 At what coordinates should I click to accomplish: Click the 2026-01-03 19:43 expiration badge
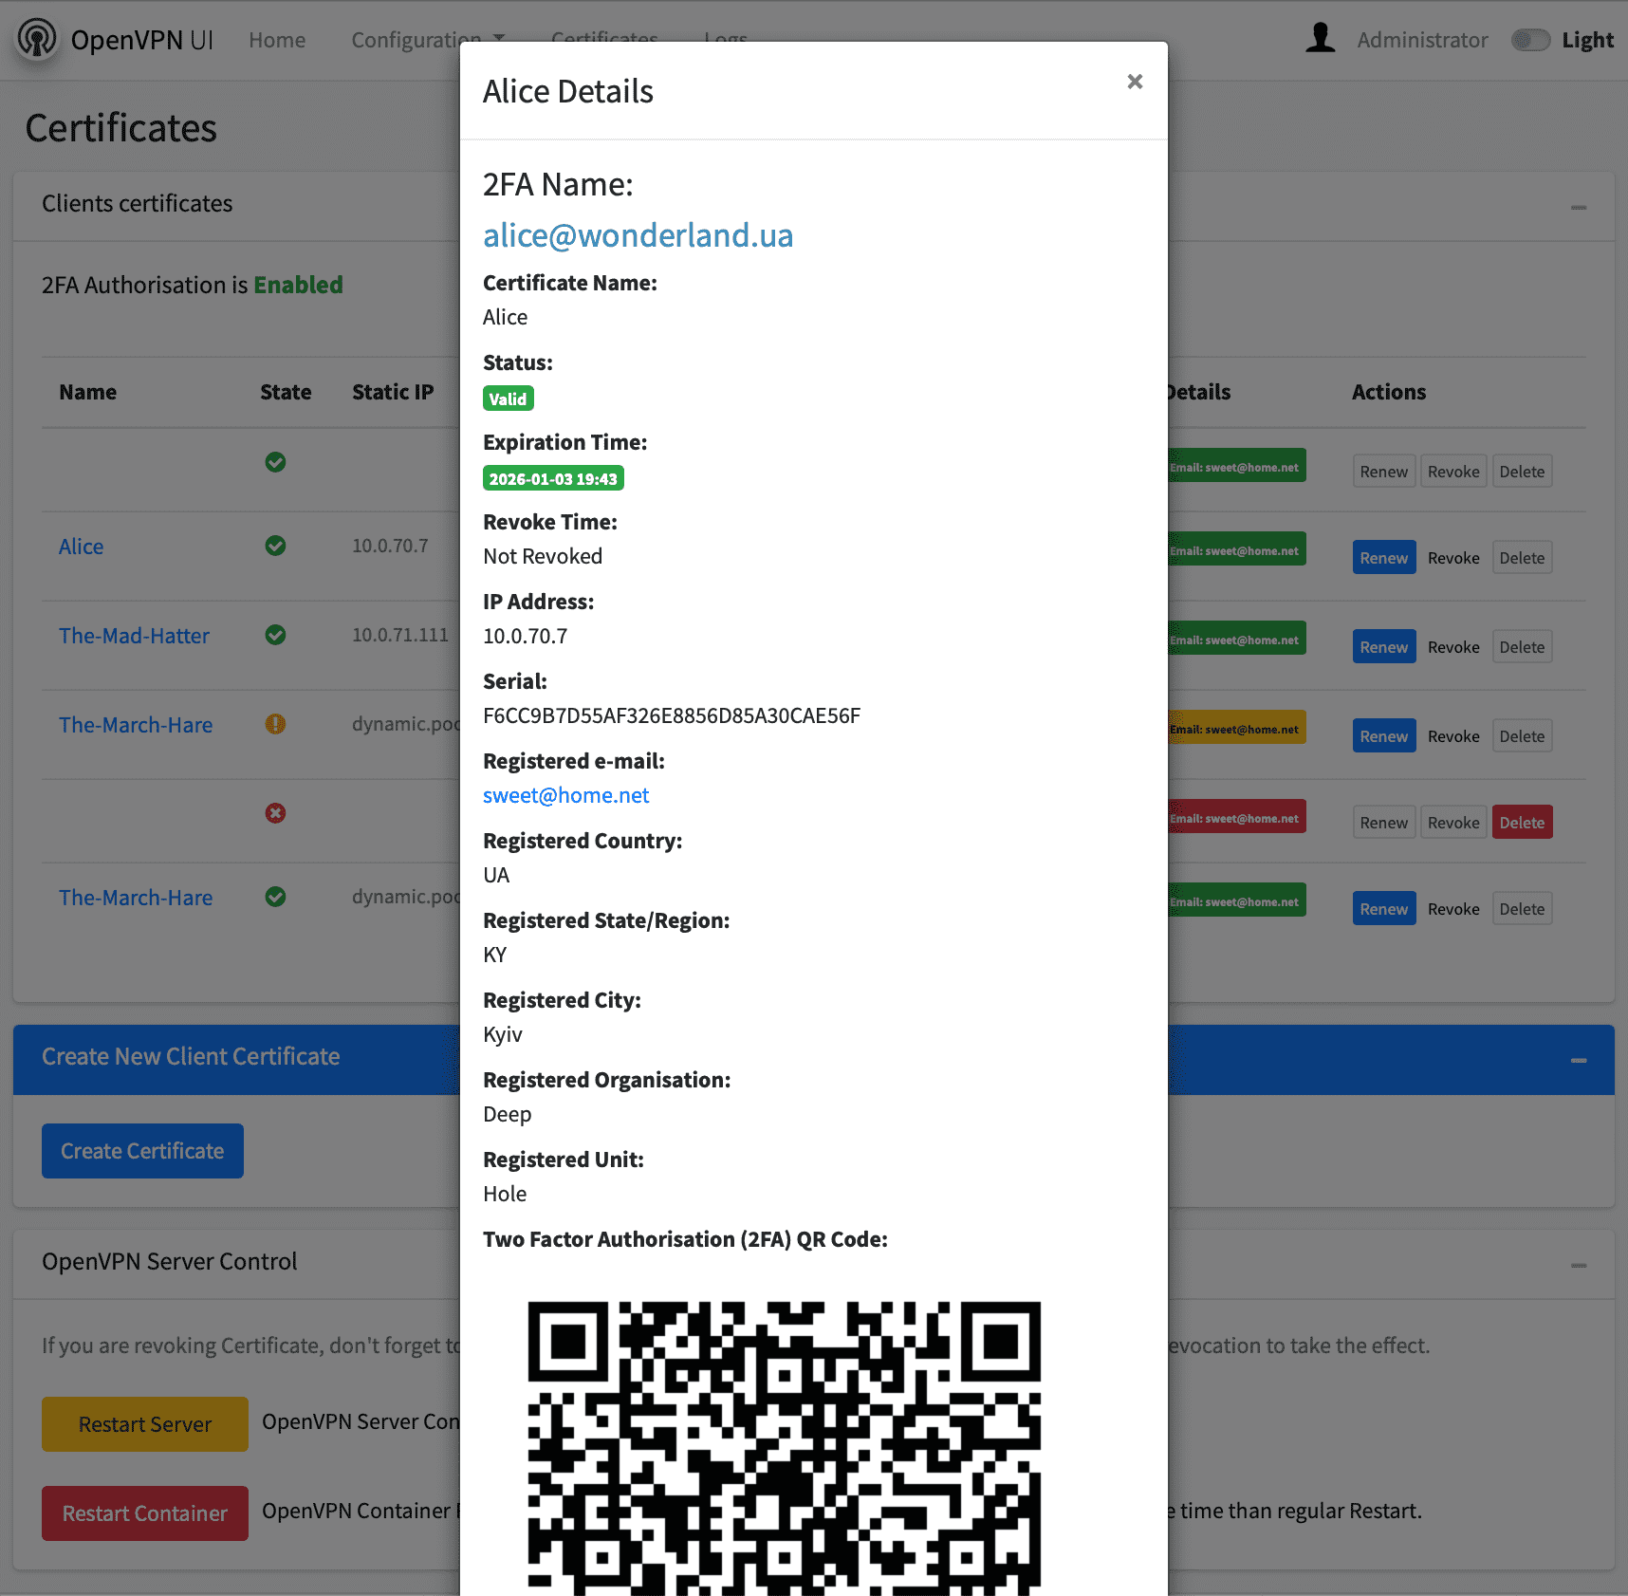[x=553, y=478]
